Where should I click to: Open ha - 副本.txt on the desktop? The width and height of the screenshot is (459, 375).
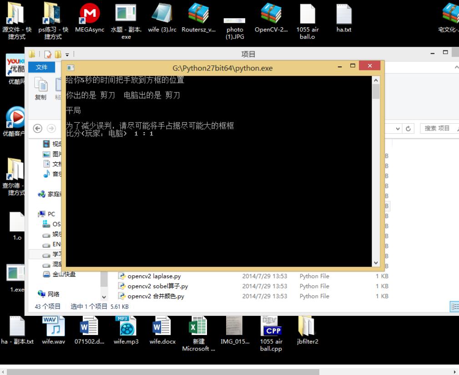tap(17, 330)
